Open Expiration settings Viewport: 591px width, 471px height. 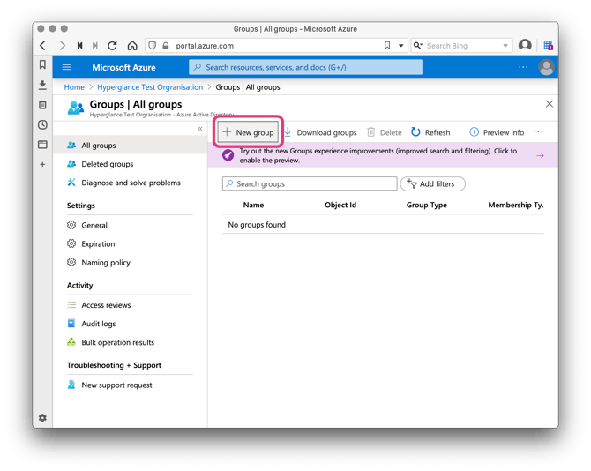[x=98, y=243]
